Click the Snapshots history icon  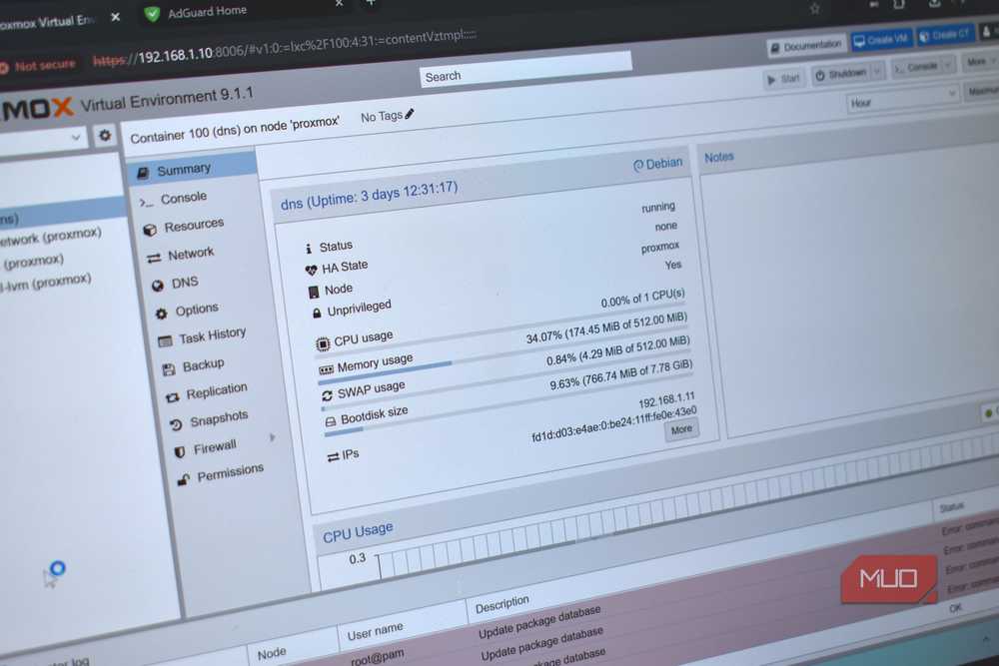coord(176,424)
